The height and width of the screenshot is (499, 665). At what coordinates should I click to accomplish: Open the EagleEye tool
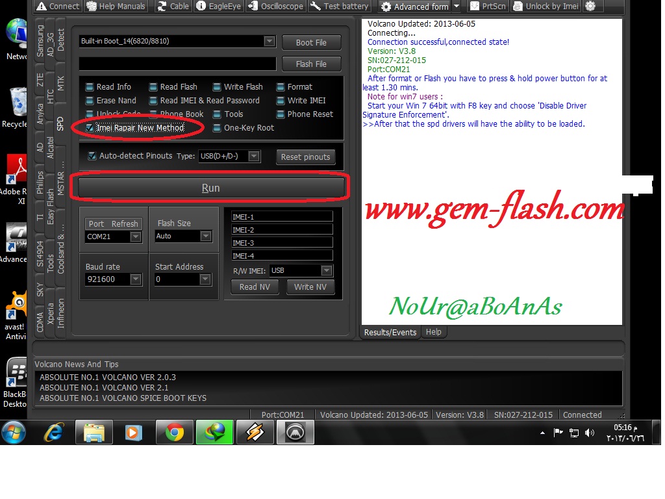(219, 6)
